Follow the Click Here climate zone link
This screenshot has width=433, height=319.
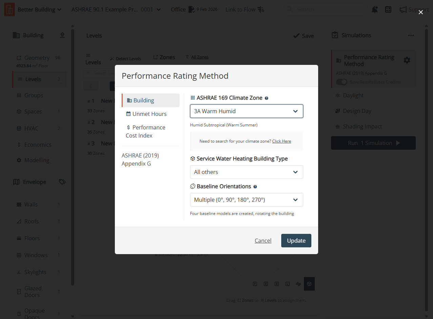[x=282, y=141]
